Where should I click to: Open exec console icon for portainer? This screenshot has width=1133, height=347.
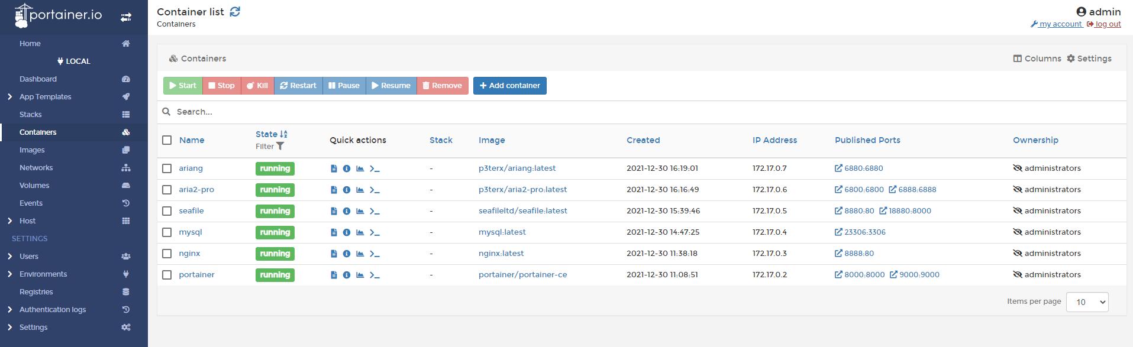[375, 275]
